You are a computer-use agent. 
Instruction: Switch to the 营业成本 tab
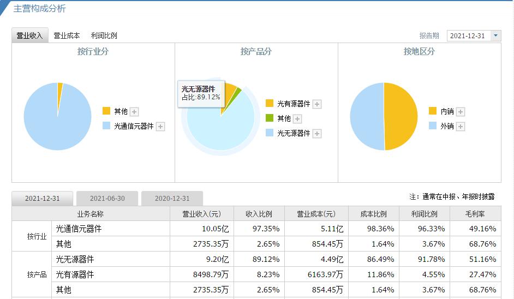tap(67, 35)
